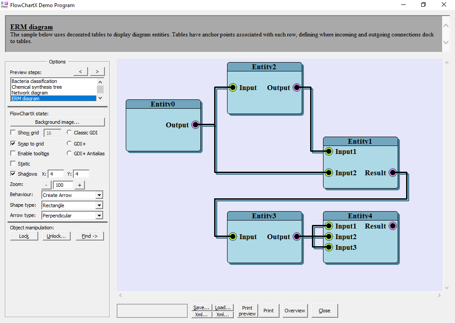The image size is (455, 323).
Task: Click Entity1's Result anchor point
Action: 392,173
